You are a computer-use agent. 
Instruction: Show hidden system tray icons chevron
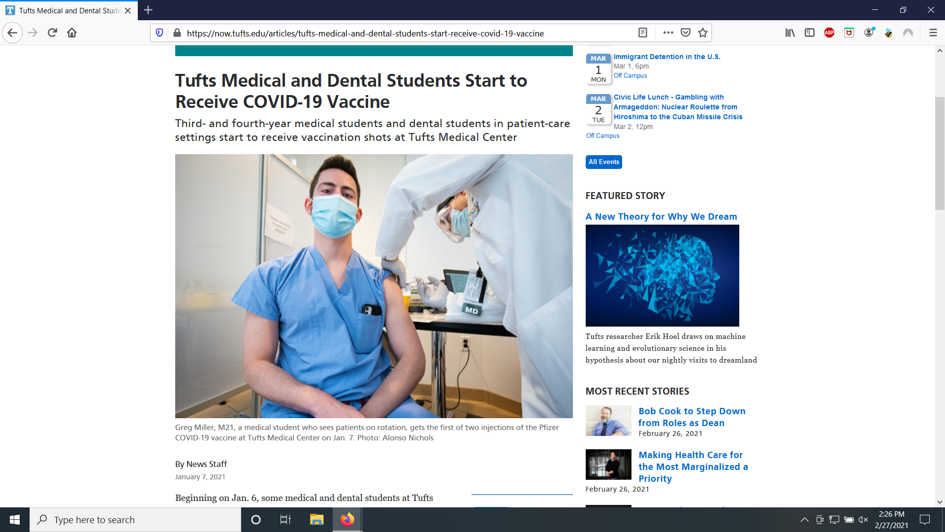(x=804, y=520)
